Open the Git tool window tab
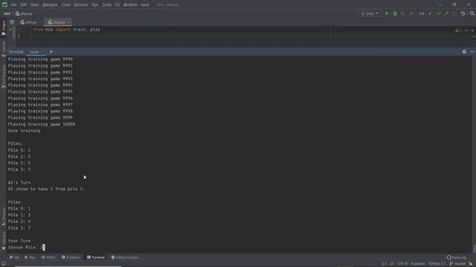Viewport: 476px width, 267px height. [x=14, y=257]
